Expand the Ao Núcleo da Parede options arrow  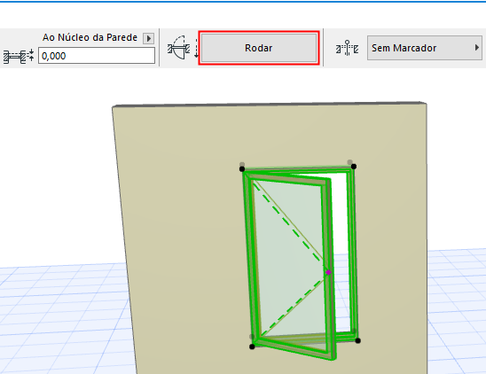point(148,38)
